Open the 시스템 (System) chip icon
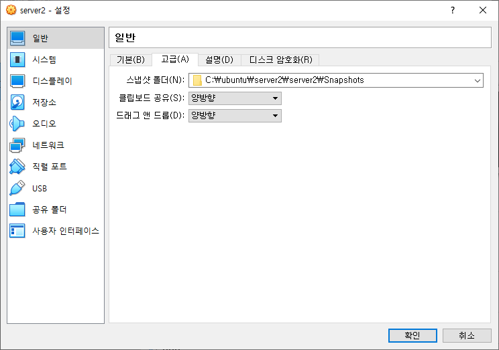This screenshot has height=350, width=499. pos(17,60)
